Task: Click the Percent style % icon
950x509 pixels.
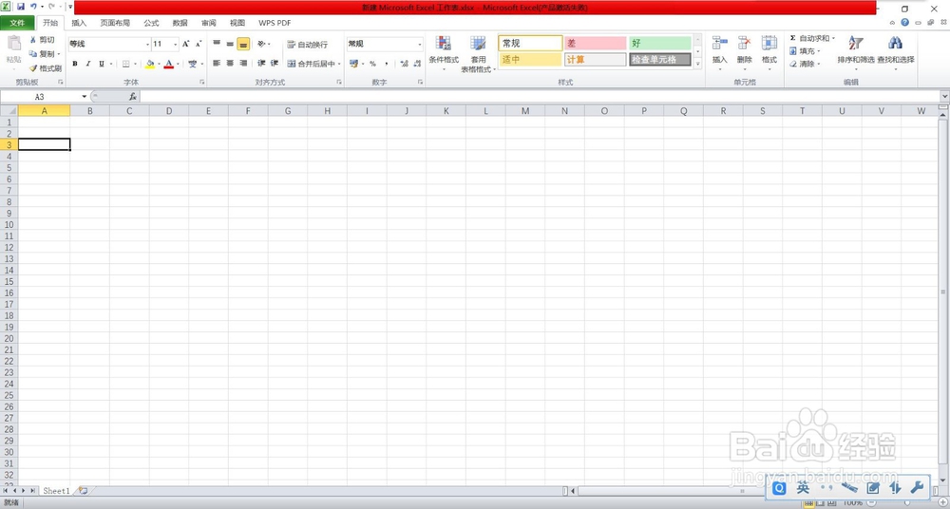Action: click(x=372, y=64)
